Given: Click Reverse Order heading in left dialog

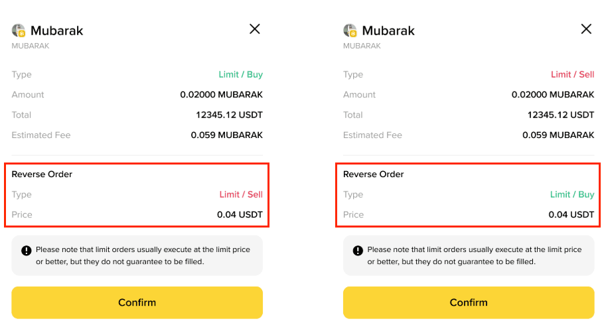Looking at the screenshot, I should (42, 174).
